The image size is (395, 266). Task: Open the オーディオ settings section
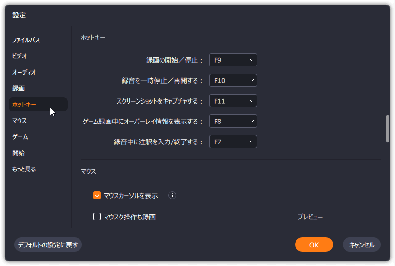pos(24,72)
